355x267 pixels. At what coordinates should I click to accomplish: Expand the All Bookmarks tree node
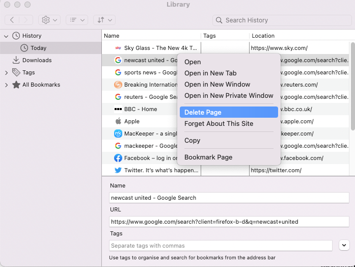[6, 85]
